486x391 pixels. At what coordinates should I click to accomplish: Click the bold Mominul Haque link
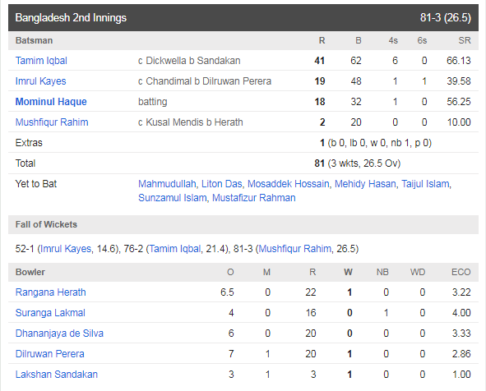(51, 102)
